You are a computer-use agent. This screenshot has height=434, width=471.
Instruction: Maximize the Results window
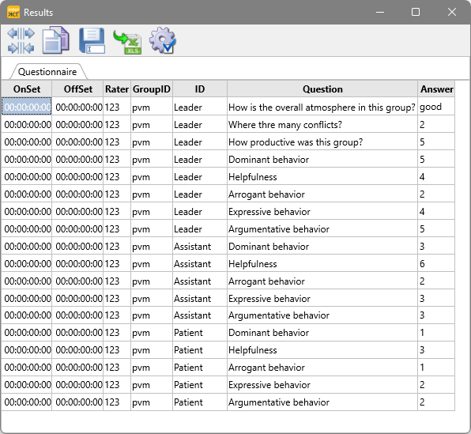[x=416, y=12]
